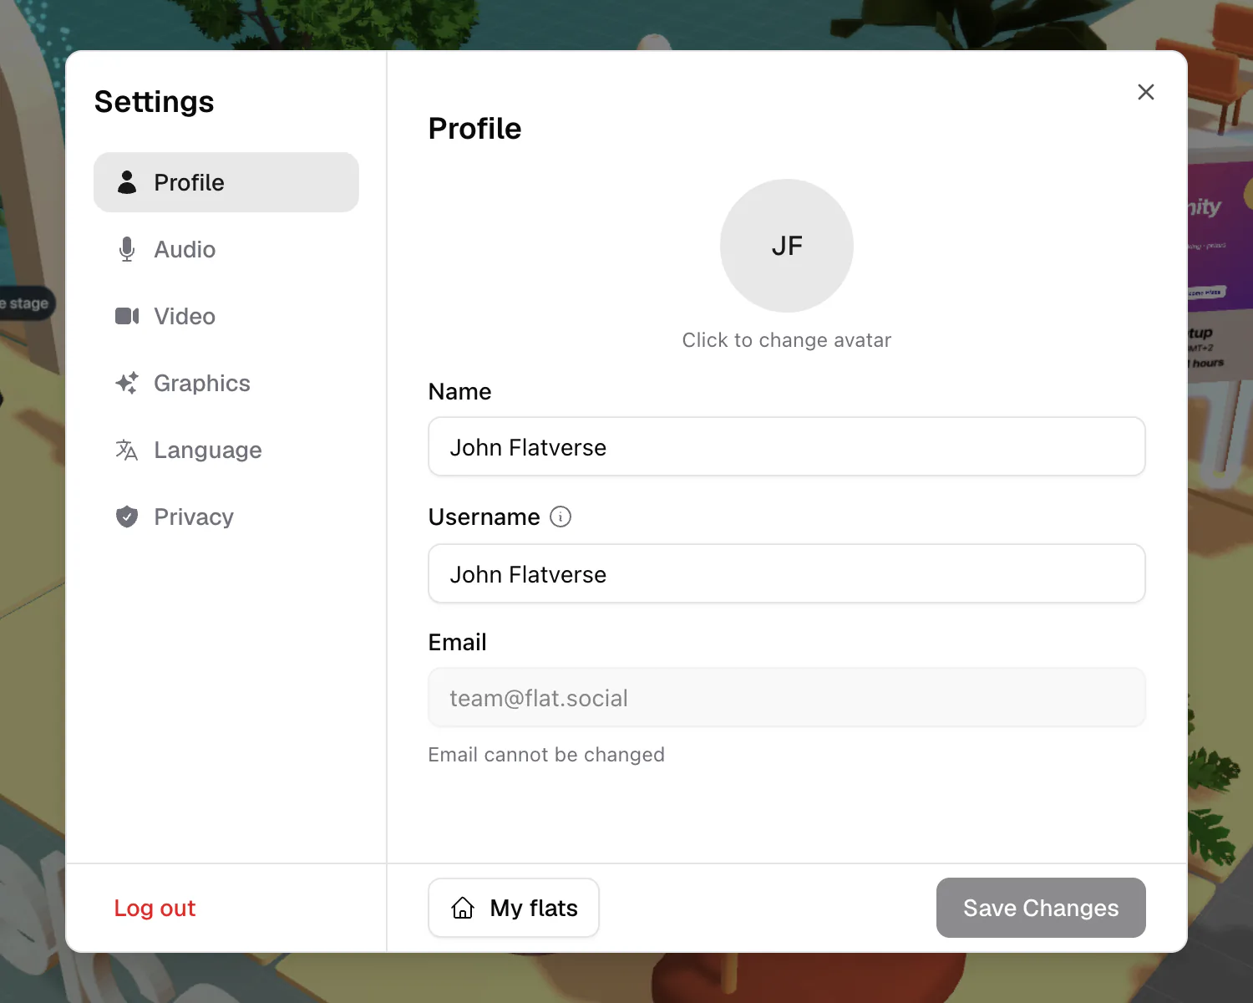Click the 'Email cannot be changed' note
The height and width of the screenshot is (1003, 1253).
point(546,755)
